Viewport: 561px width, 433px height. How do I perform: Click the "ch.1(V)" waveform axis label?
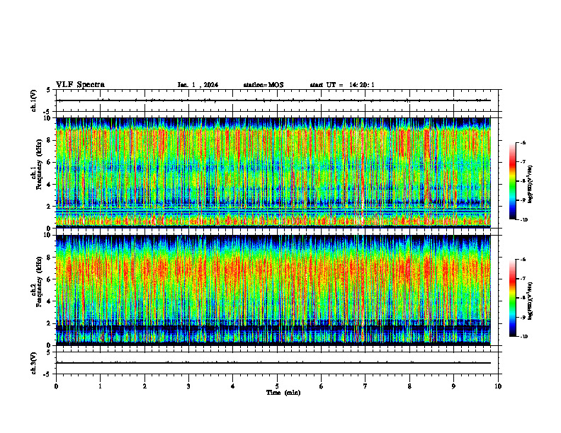(33, 100)
